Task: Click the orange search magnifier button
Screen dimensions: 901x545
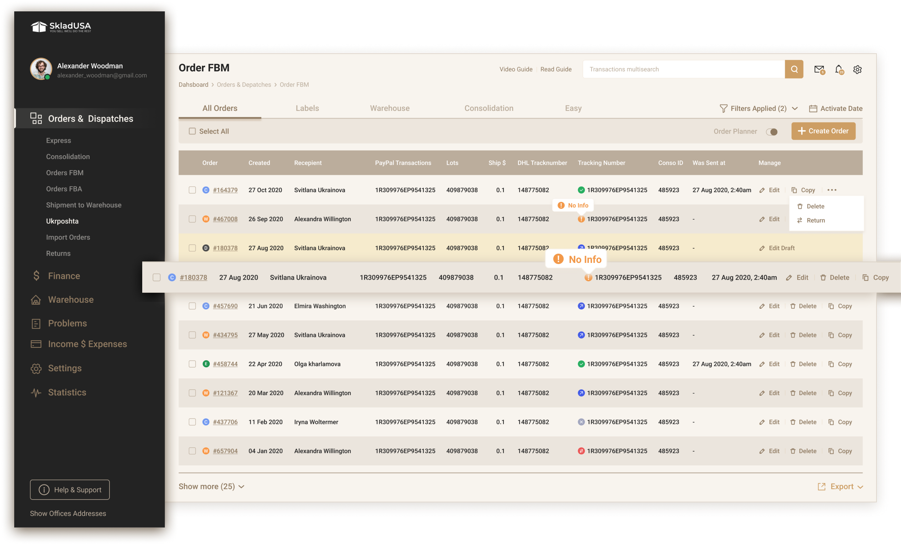Action: [794, 69]
